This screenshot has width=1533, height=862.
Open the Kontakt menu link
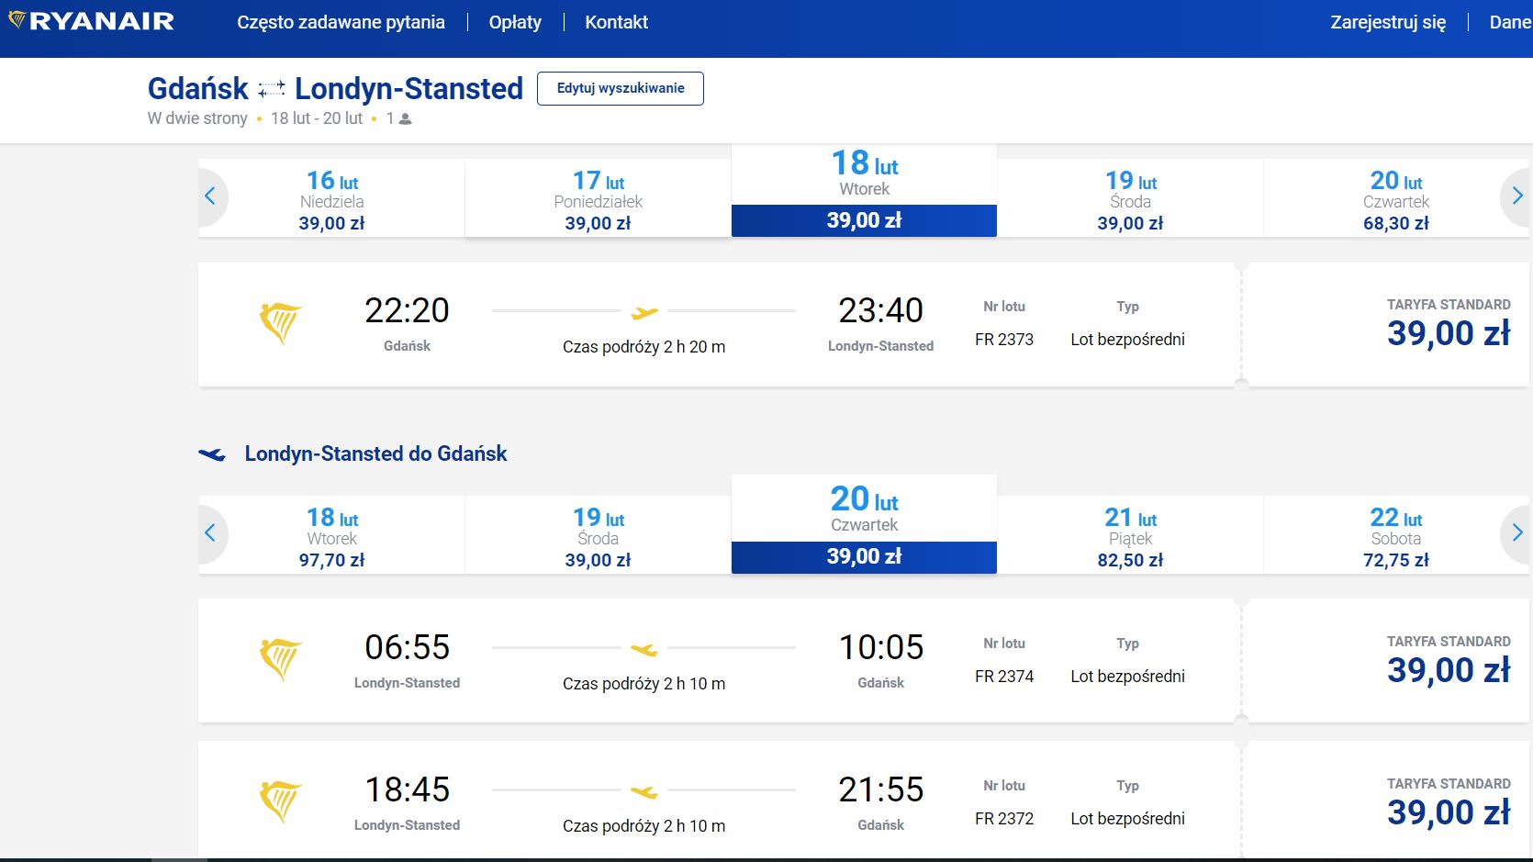click(x=616, y=22)
